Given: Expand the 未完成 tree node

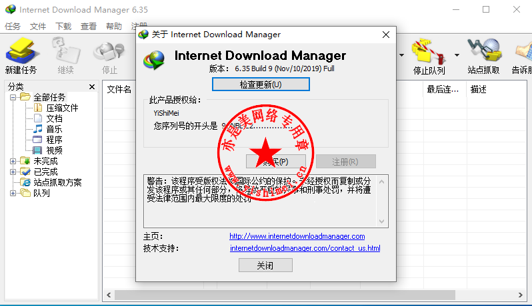Looking at the screenshot, I should tap(13, 161).
